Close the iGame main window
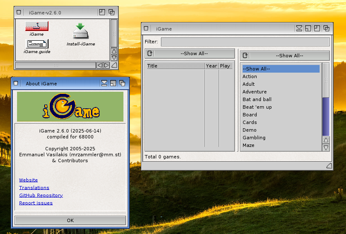The image size is (346, 234). click(146, 28)
